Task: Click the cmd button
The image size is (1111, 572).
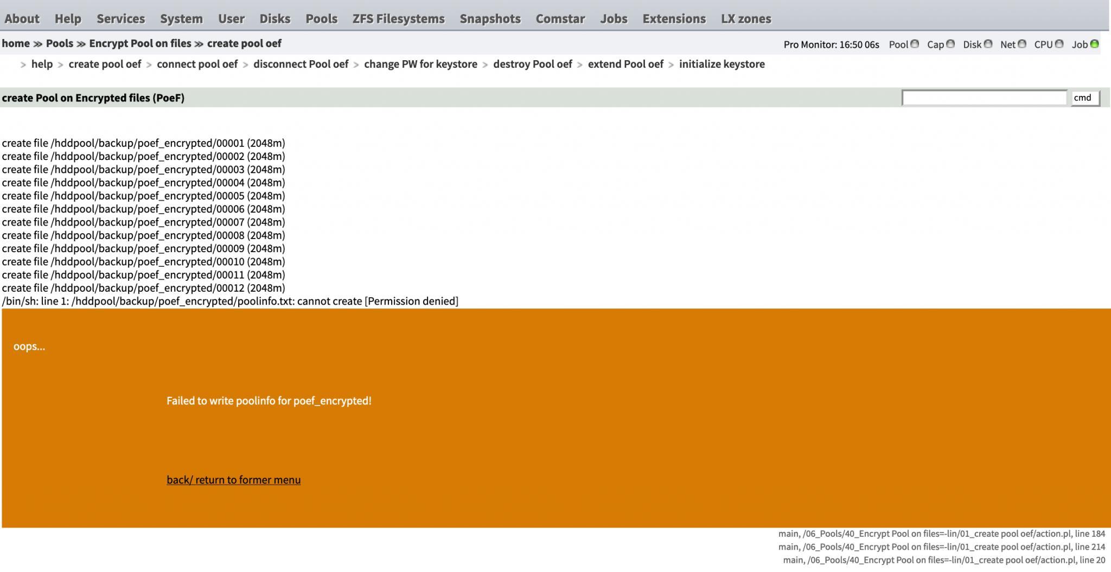Action: click(x=1085, y=98)
